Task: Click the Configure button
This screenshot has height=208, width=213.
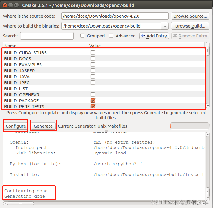Action: point(16,126)
